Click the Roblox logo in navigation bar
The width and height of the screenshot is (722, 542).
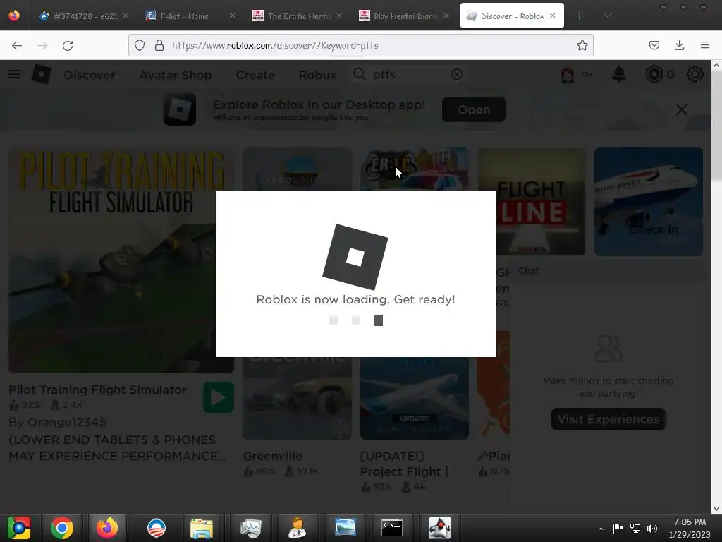click(42, 74)
